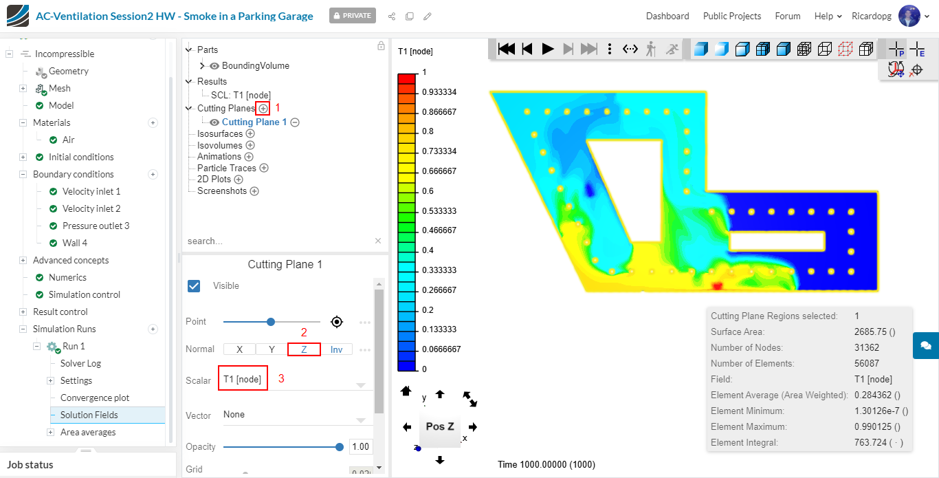Open the Forum link
Viewport: 939px width, 478px height.
coord(788,16)
